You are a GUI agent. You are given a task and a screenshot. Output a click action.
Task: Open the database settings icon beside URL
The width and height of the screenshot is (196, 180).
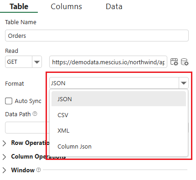pos(185,62)
